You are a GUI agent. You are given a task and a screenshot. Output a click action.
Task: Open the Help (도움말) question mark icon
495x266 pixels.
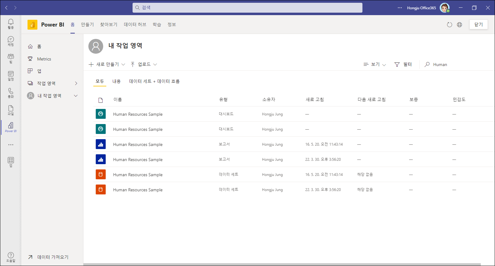pyautogui.click(x=11, y=257)
